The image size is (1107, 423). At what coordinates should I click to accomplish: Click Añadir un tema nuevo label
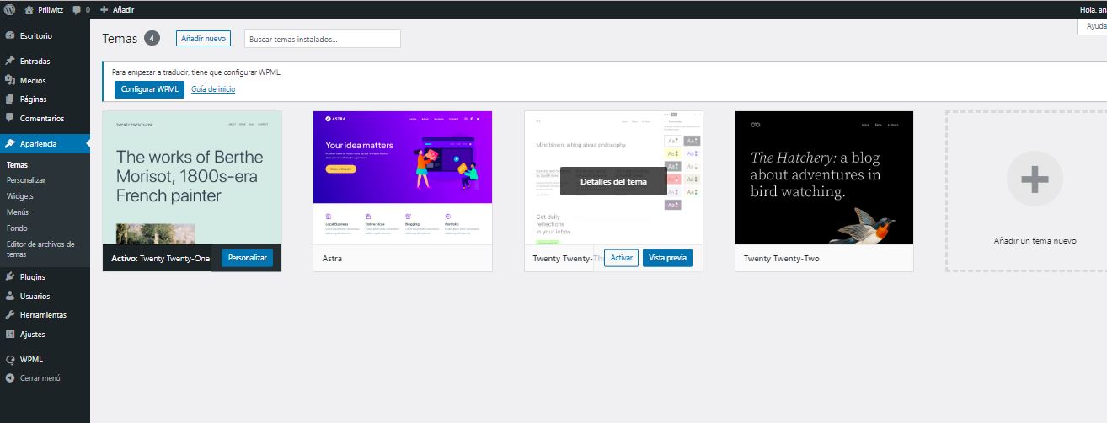1035,240
